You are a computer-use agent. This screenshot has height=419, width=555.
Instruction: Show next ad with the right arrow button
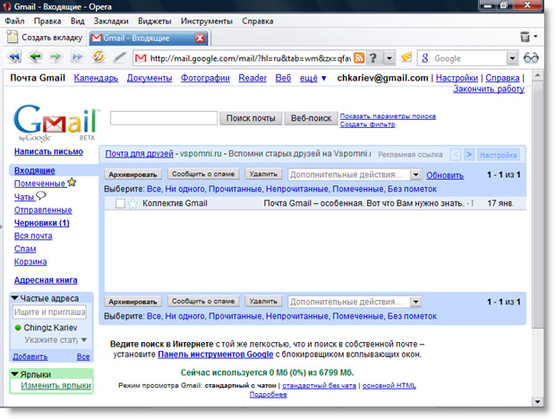pos(469,154)
